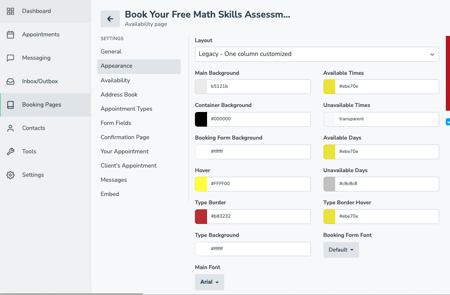The width and height of the screenshot is (450, 295).
Task: Edit the Available Days hex field
Action: pos(387,152)
